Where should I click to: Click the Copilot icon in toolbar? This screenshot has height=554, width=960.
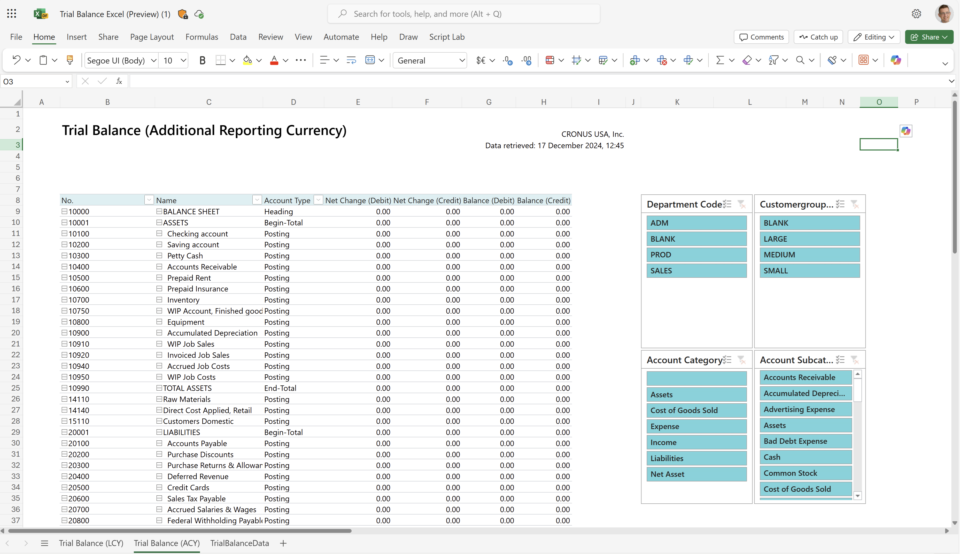(896, 60)
